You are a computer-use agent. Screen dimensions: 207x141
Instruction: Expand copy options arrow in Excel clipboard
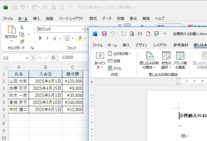click(x=28, y=35)
